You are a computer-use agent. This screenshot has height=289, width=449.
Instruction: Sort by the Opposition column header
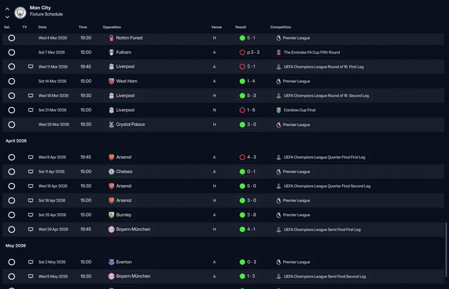[x=112, y=27]
